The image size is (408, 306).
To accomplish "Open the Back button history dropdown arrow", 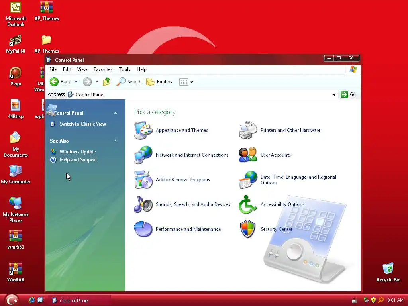I will (76, 82).
